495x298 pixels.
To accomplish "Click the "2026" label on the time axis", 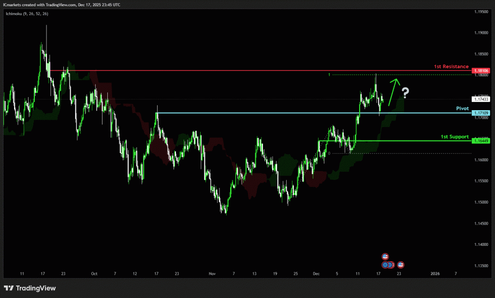I will pyautogui.click(x=435, y=273).
